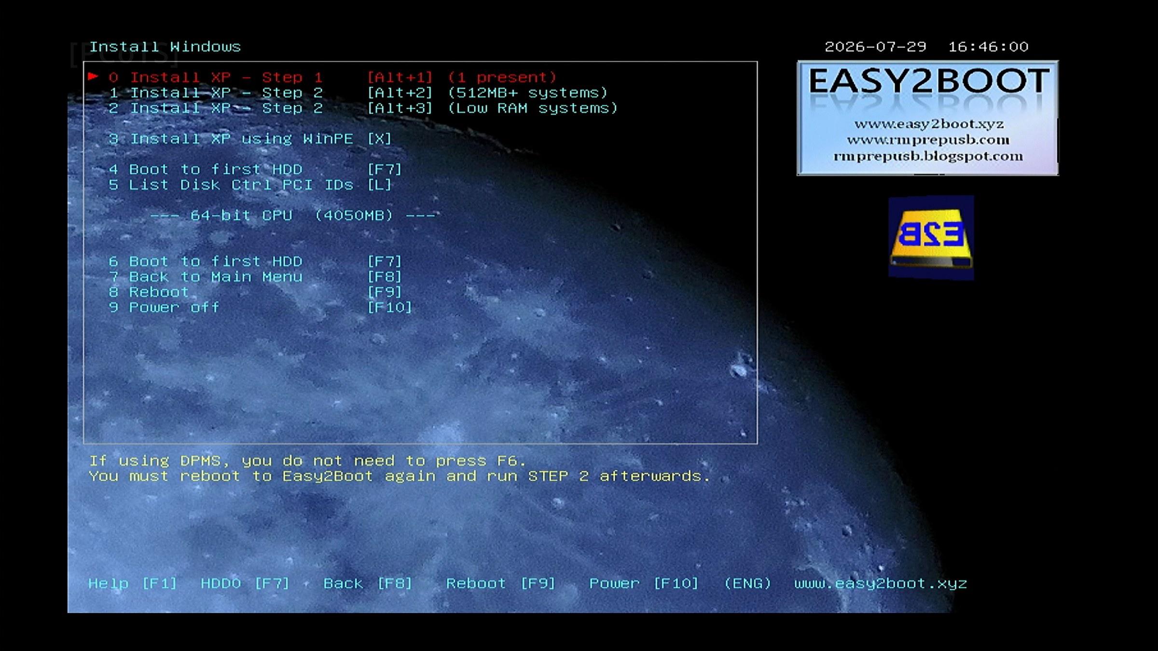Click HDD0 [F7] in the footer
1158x651 pixels.
(245, 583)
